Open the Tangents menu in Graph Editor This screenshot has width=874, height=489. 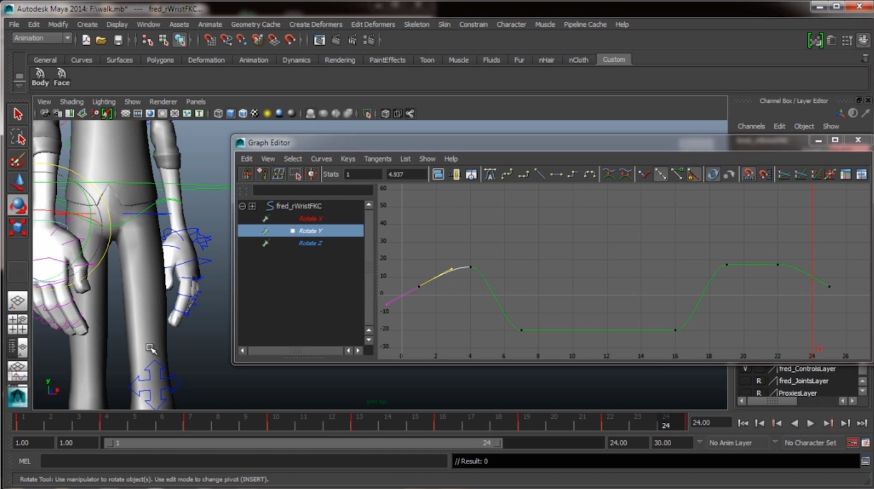377,159
